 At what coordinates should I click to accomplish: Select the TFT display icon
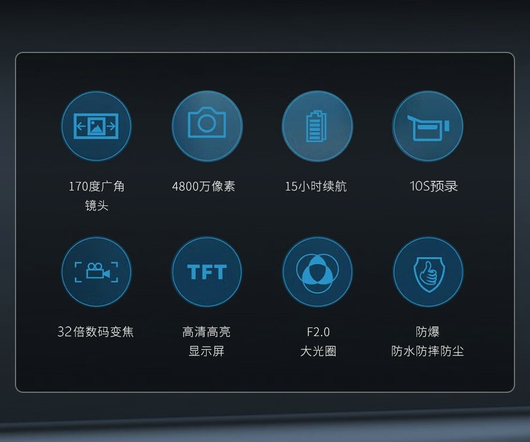point(207,272)
